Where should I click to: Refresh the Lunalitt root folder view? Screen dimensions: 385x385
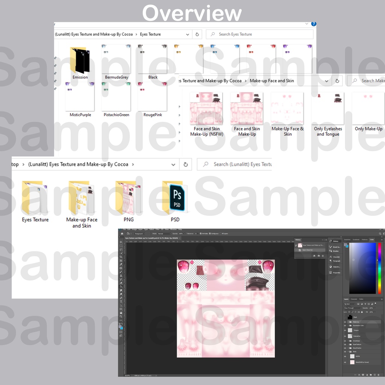[x=186, y=164]
